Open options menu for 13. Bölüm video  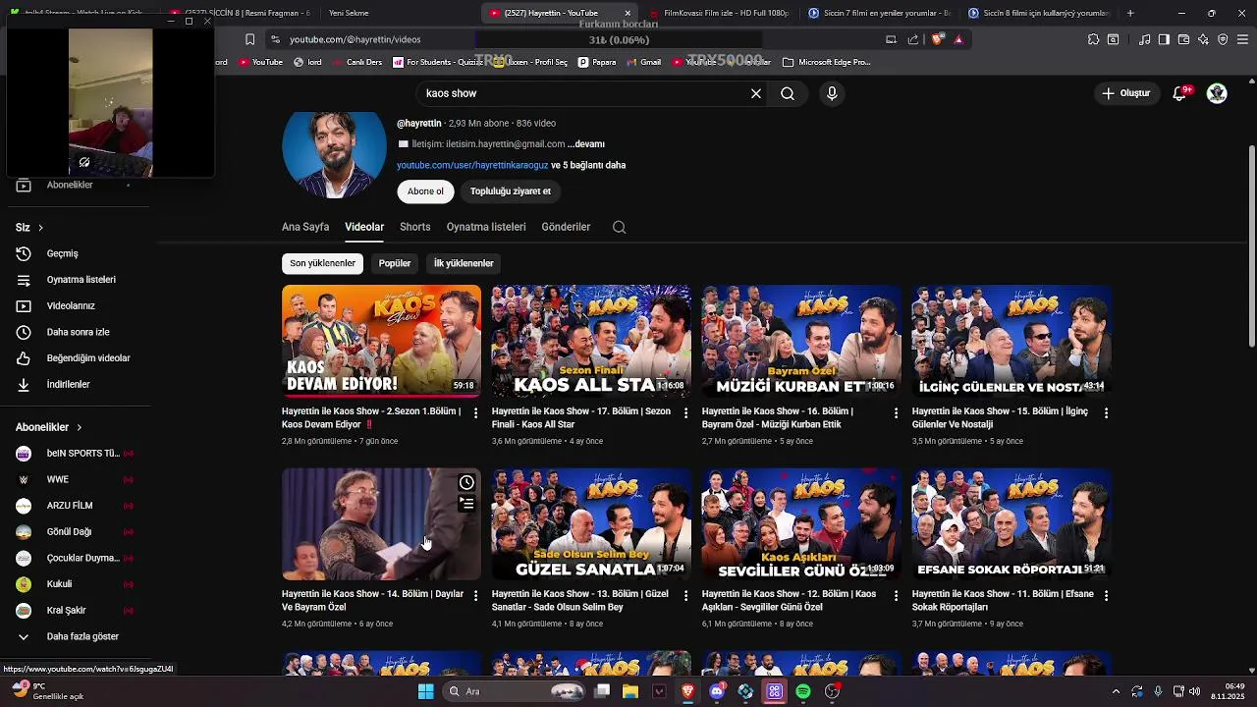point(685,596)
